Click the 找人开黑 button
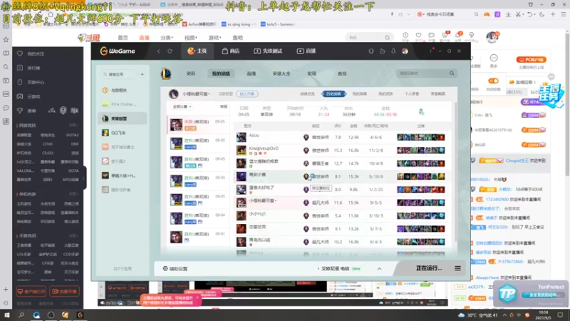Image resolution: width=570 pixels, height=321 pixels. pos(247,94)
